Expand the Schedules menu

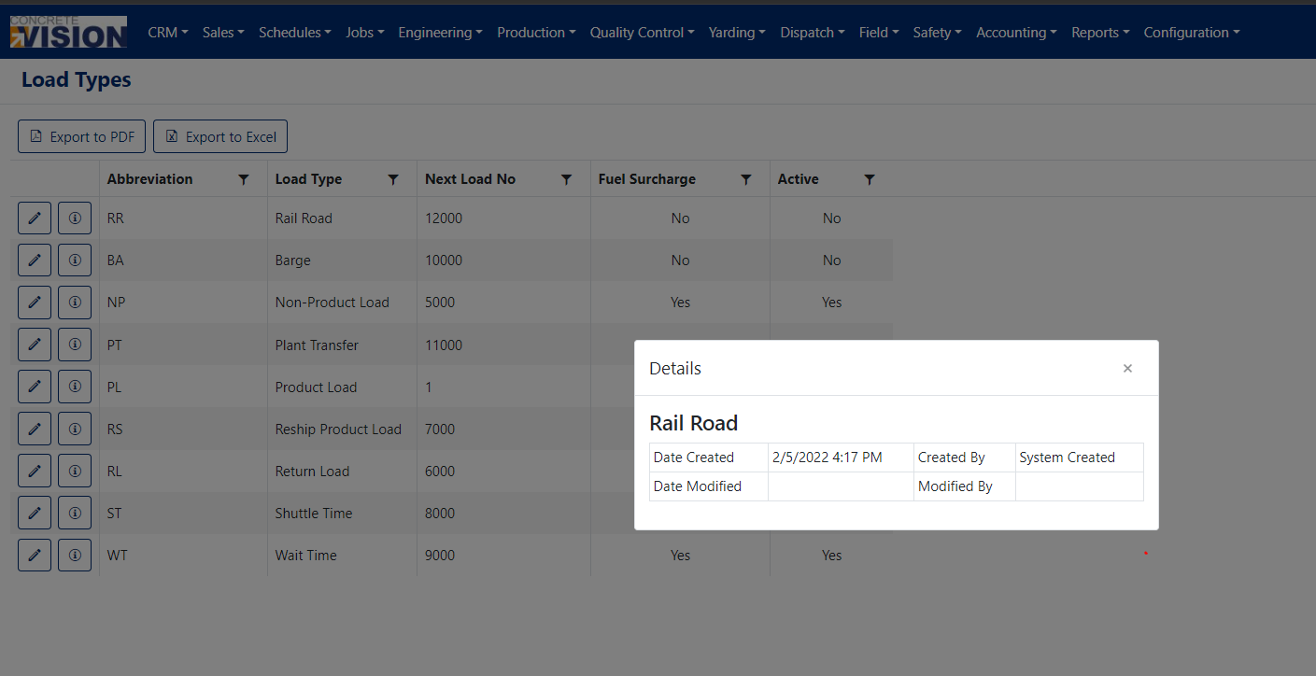295,32
